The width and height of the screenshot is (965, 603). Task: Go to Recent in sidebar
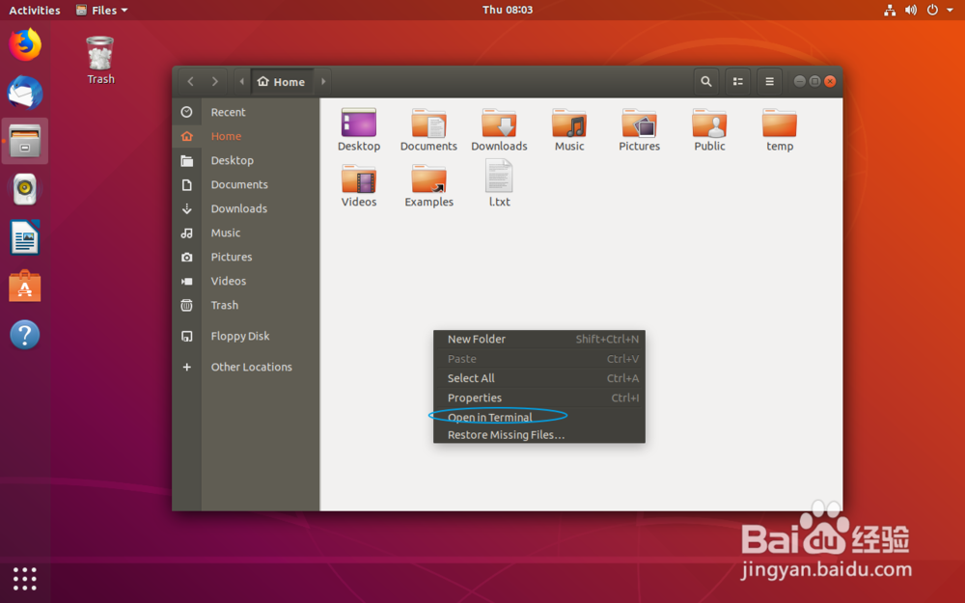pos(245,112)
